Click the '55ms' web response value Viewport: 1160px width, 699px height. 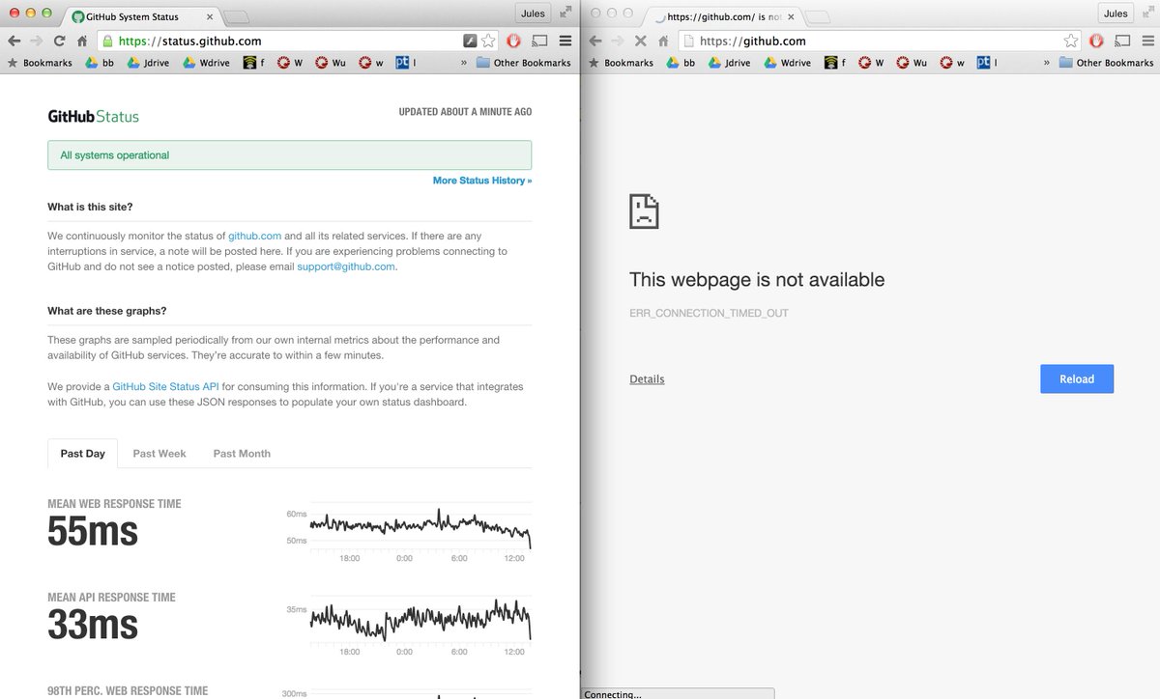click(x=93, y=533)
